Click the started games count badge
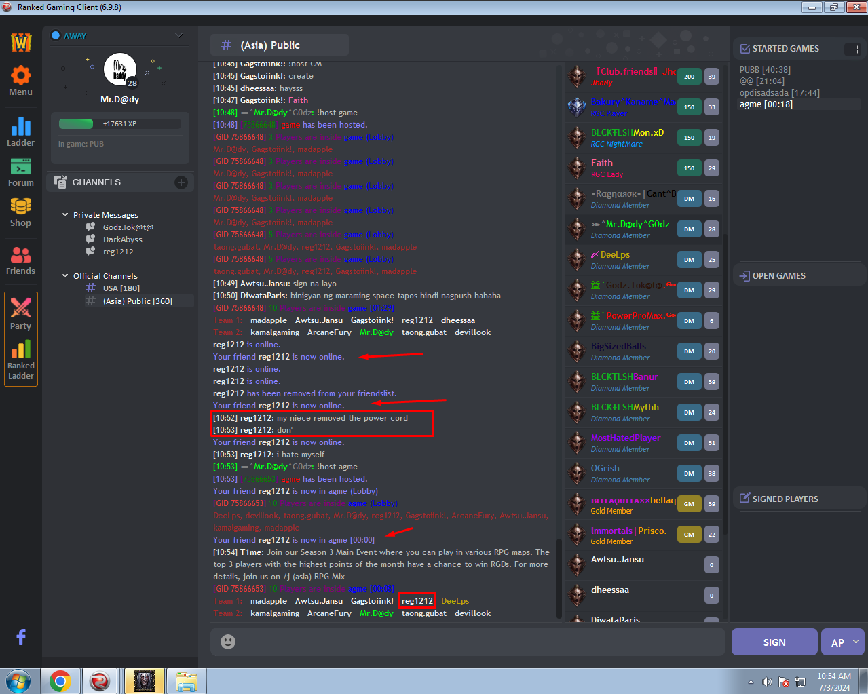 pos(853,49)
